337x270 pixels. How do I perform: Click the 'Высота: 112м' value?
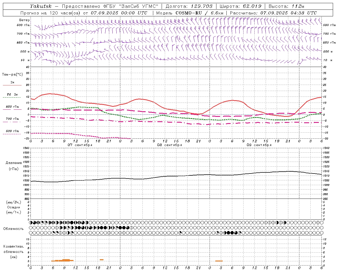coord(286,6)
